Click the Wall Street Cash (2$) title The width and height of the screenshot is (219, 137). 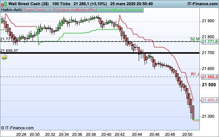pyautogui.click(x=28, y=4)
